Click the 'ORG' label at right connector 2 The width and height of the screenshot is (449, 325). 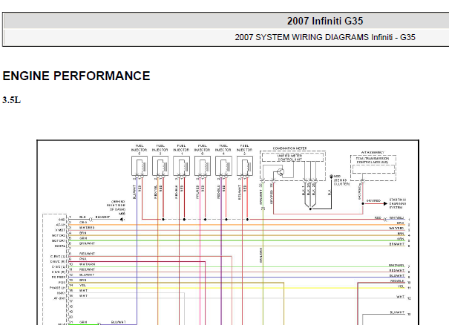pos(400,223)
